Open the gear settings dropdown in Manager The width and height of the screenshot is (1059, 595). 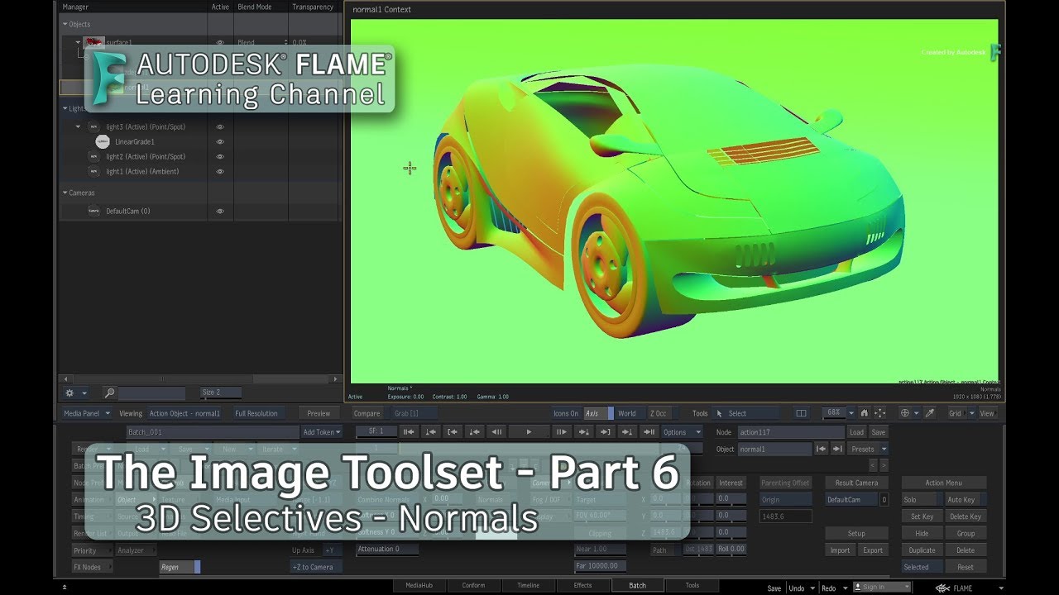(74, 393)
